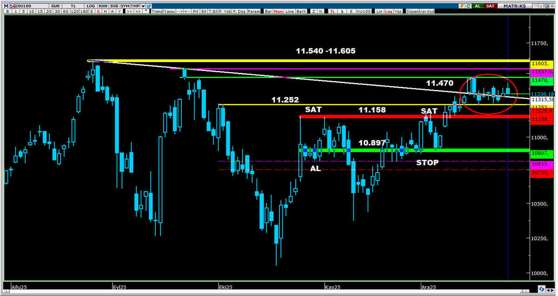The width and height of the screenshot is (558, 296).
Task: Click the <-- arrow tool
Action: [187, 11]
